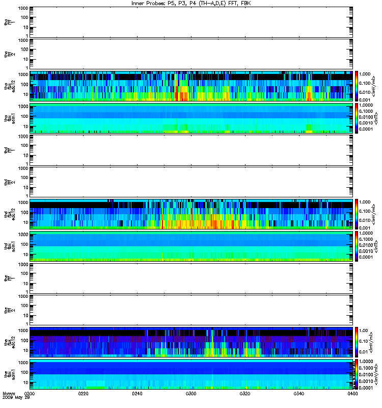This screenshot has height=408, width=382.
Task: Click the '2009 May 28' date label
Action: (16, 397)
